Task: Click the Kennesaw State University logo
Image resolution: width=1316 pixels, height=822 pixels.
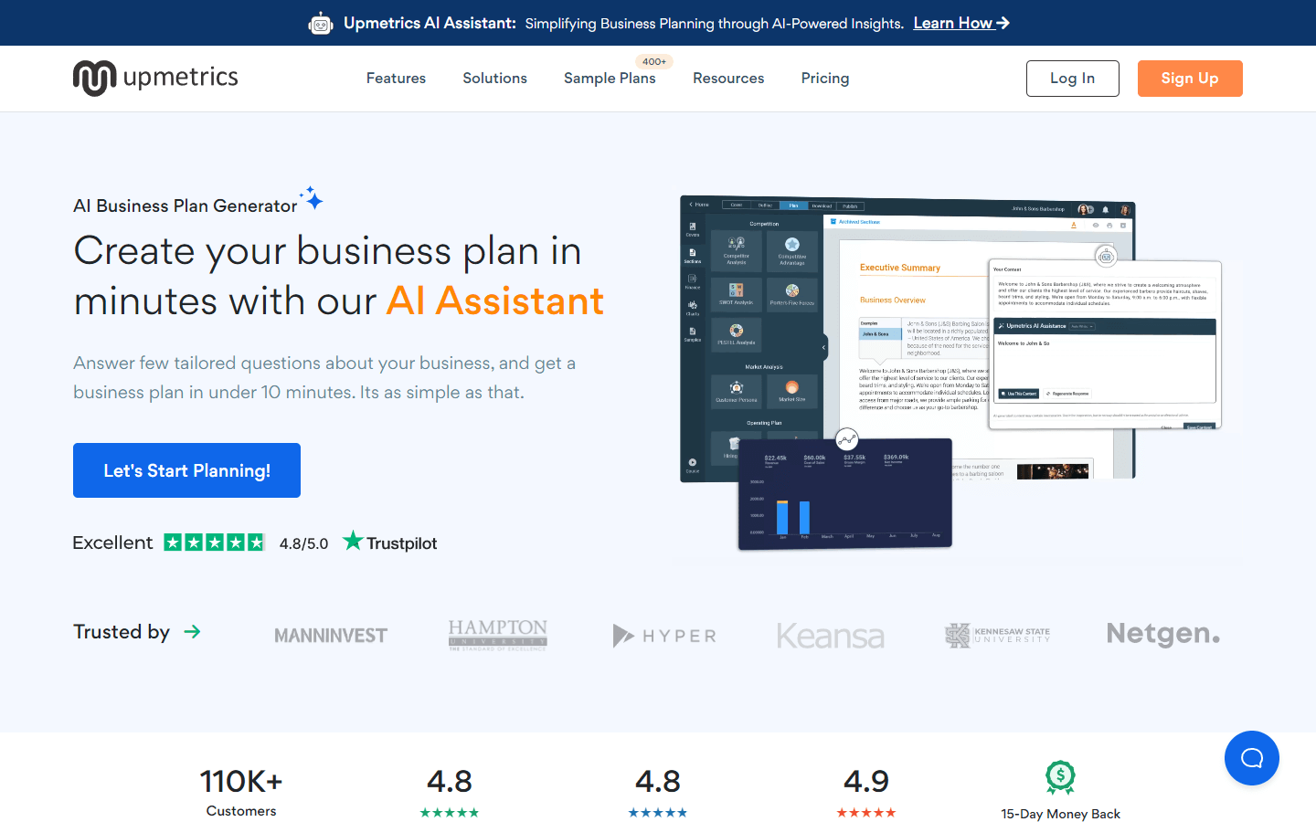Action: point(997,635)
